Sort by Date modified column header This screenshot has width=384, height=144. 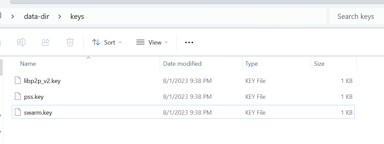coord(182,64)
